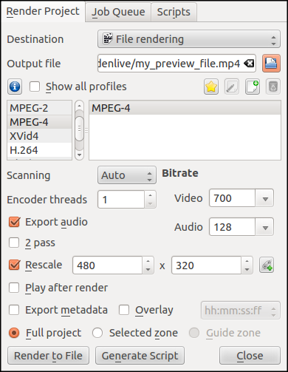This screenshot has height=372, width=288.
Task: Increase Encoder threads with up arrow
Action: click(x=150, y=195)
